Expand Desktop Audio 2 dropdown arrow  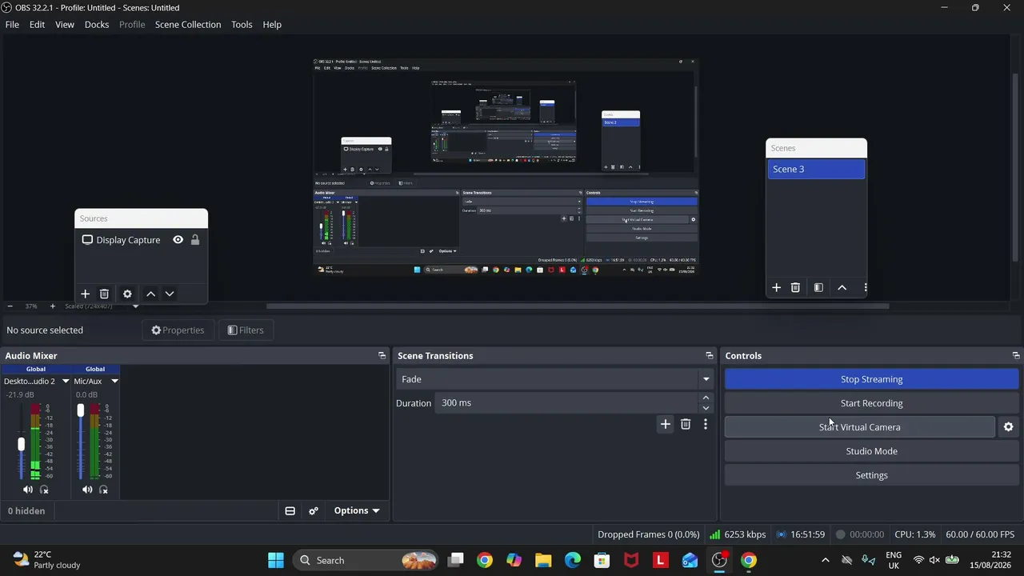click(x=66, y=382)
